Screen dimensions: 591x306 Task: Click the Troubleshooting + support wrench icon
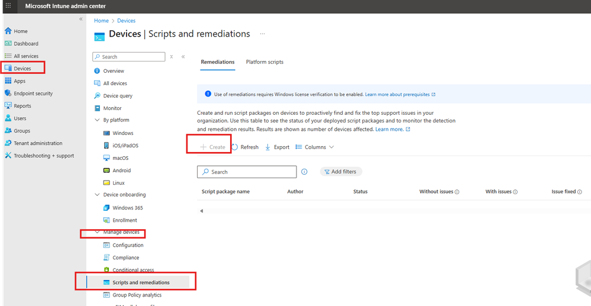pyautogui.click(x=8, y=156)
